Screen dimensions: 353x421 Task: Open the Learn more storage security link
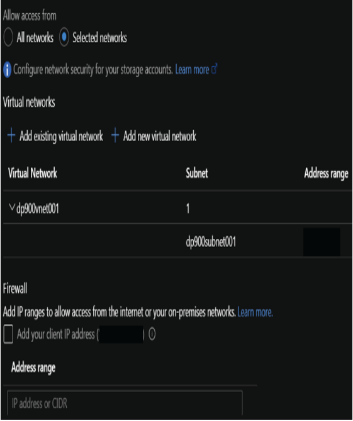(192, 69)
